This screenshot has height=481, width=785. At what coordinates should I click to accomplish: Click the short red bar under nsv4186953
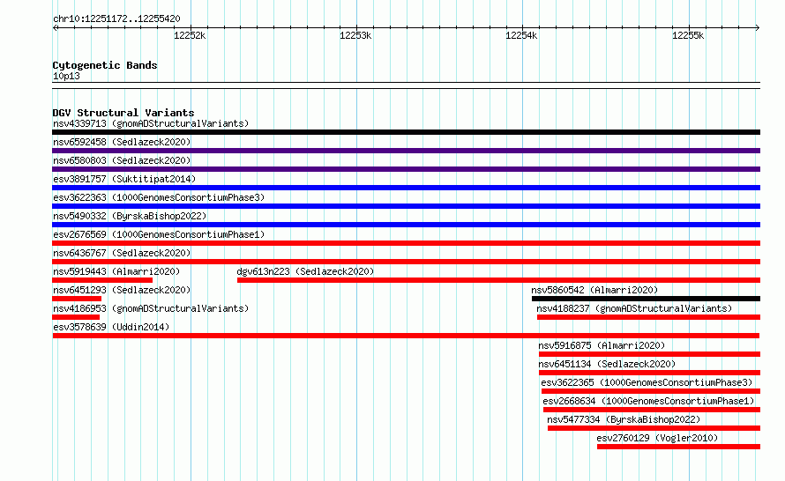click(76, 317)
